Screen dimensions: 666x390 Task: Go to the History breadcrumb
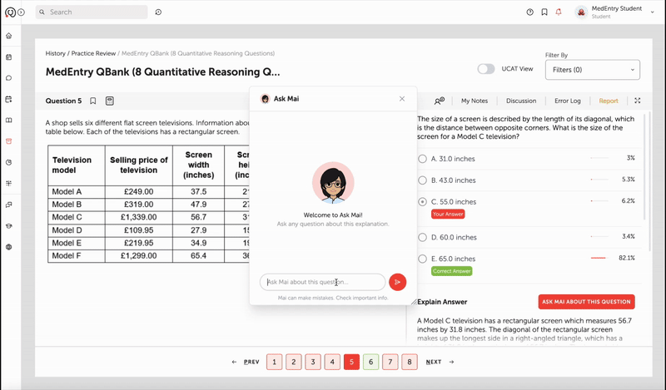pos(55,53)
